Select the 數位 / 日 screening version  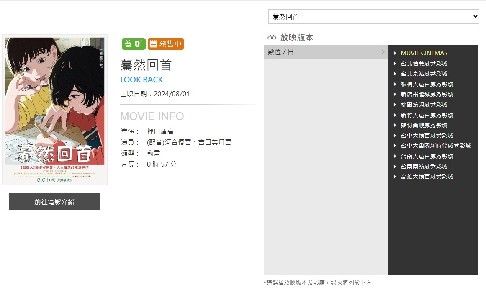326,52
